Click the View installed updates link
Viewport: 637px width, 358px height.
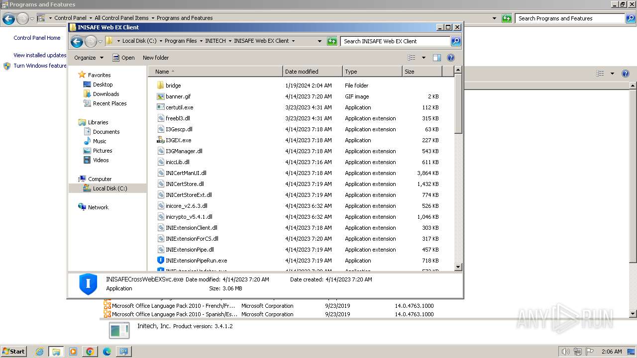coord(40,55)
